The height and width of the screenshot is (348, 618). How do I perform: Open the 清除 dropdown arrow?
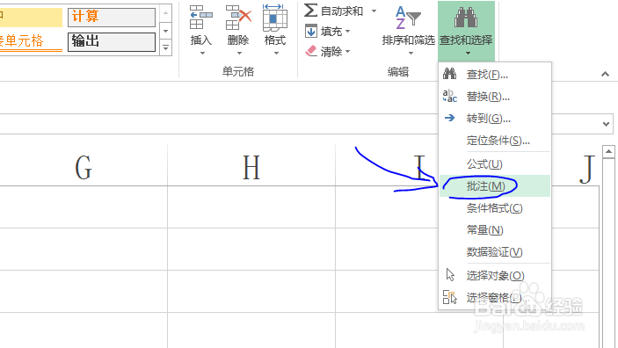pos(347,51)
